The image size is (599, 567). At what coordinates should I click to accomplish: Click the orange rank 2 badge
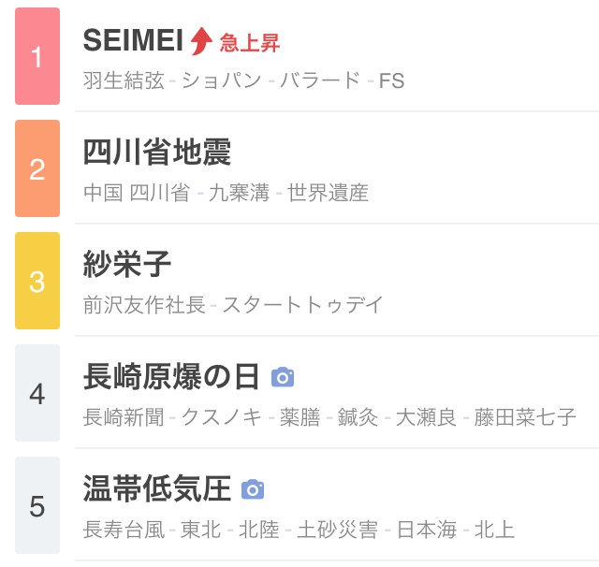pyautogui.click(x=37, y=168)
